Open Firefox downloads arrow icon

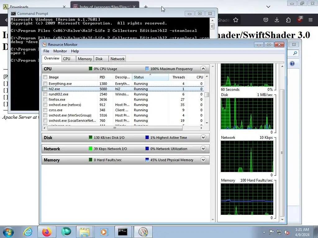pos(277,20)
